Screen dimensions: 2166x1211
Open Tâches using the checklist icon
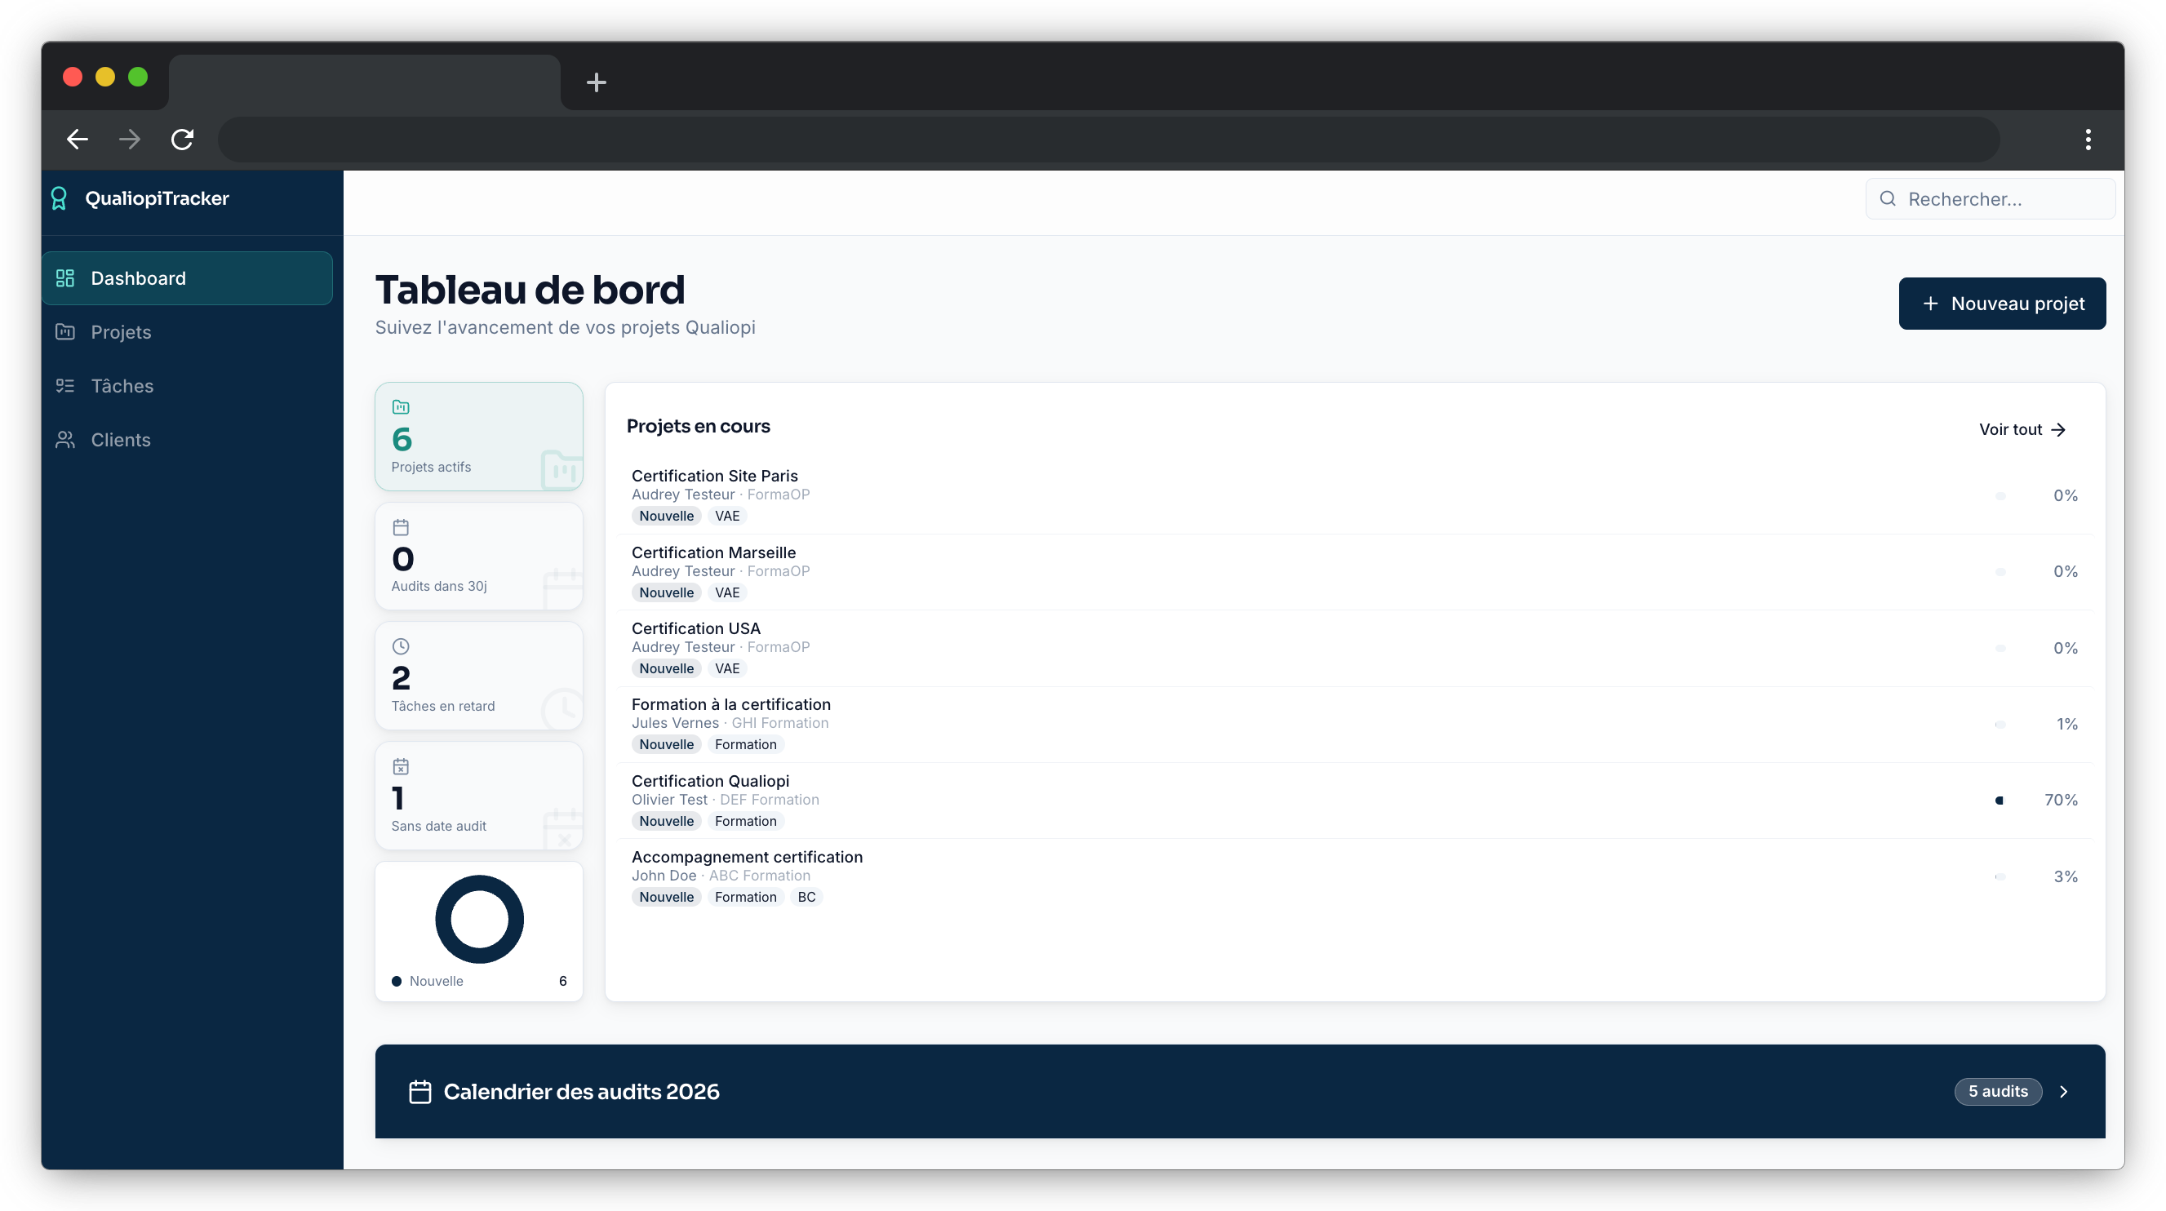coord(65,385)
